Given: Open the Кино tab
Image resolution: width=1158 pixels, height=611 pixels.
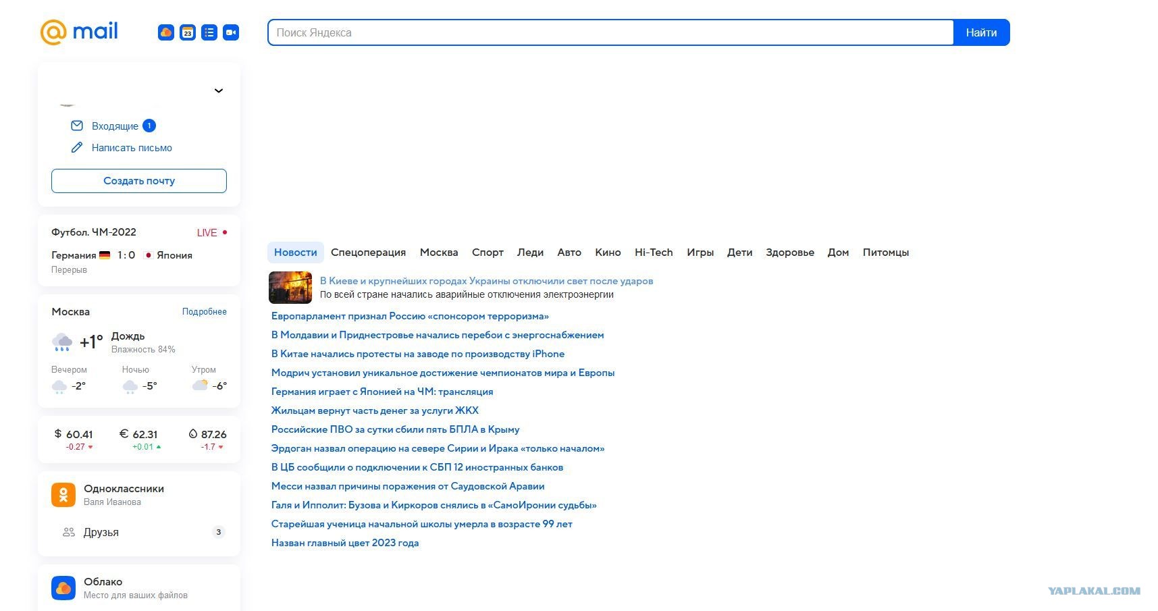Looking at the screenshot, I should (608, 253).
